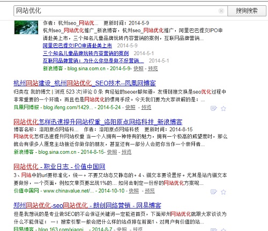Viewport: 268px width, 231px height.
Task: Open 快照 for the blog.ifeng.com result
Action: pyautogui.click(x=130, y=107)
